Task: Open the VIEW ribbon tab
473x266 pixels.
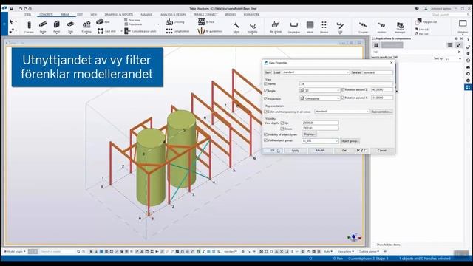Action: tap(94, 15)
